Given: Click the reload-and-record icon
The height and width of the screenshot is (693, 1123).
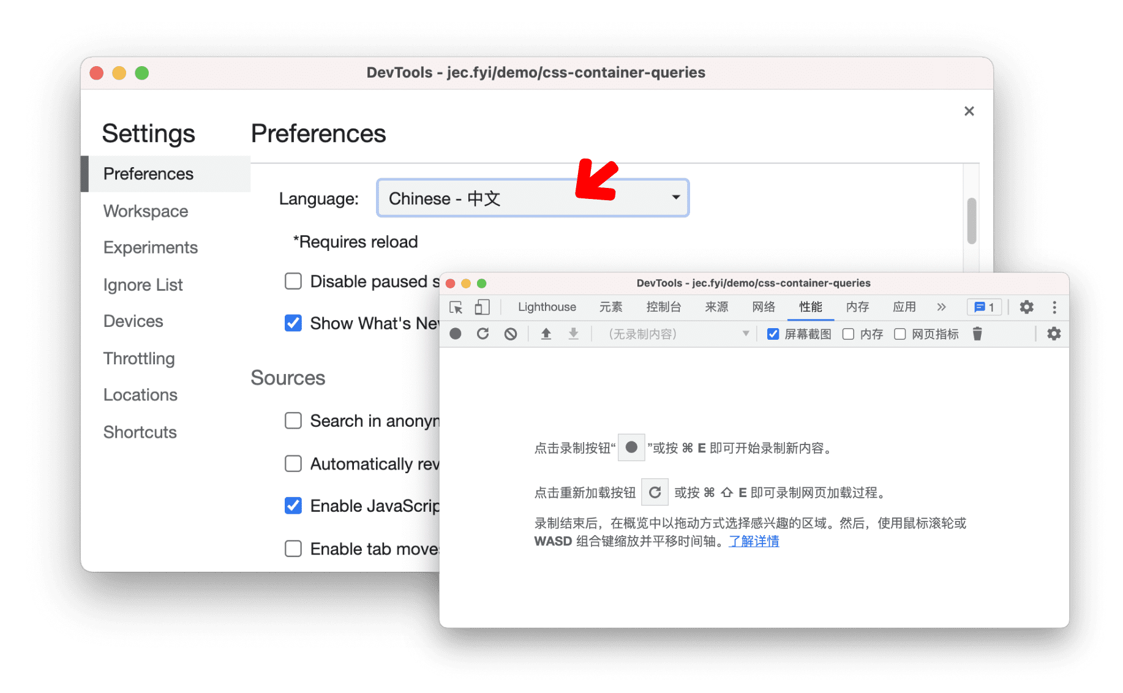Looking at the screenshot, I should point(483,334).
